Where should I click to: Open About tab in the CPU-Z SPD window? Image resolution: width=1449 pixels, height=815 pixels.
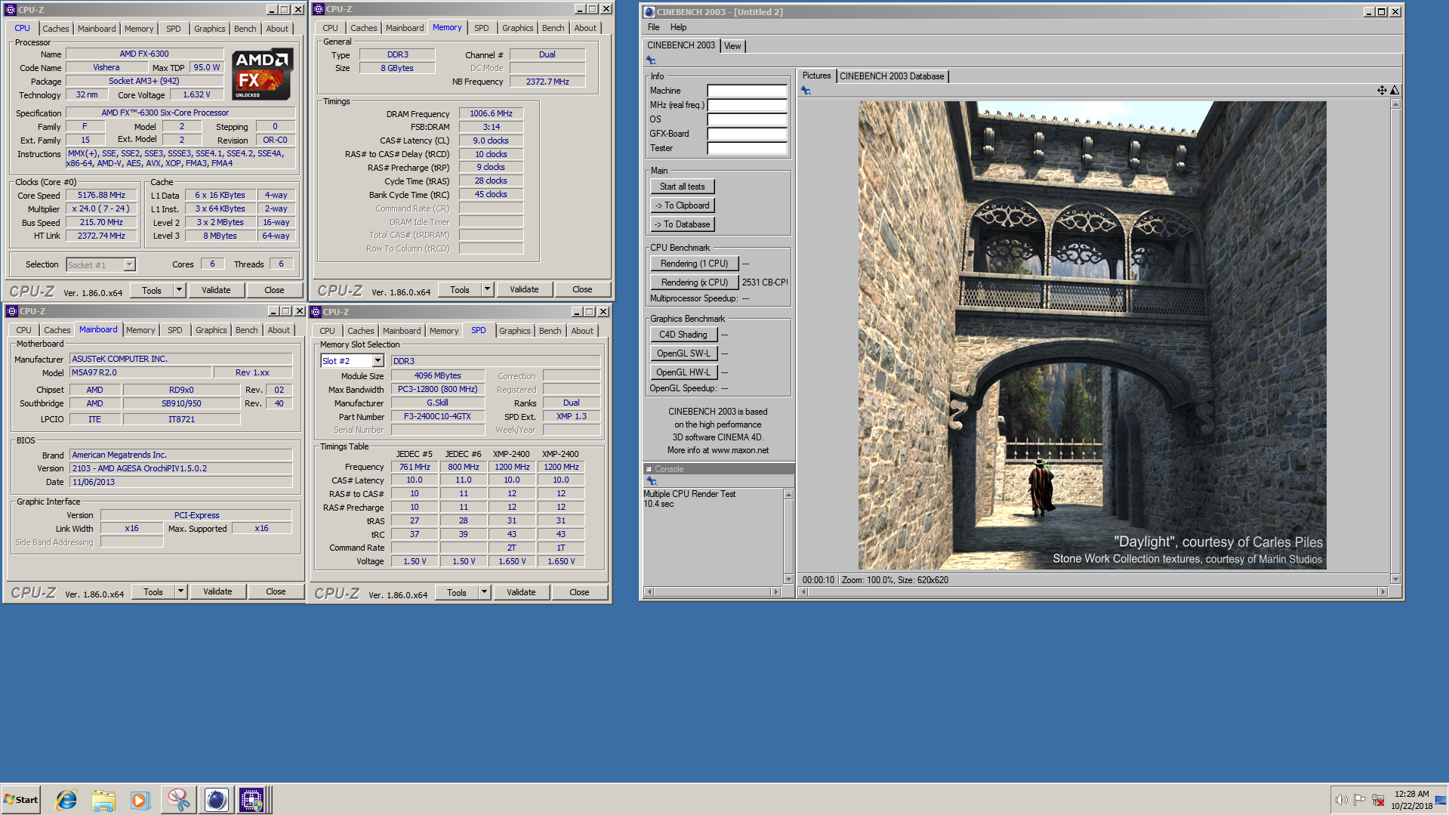pyautogui.click(x=582, y=331)
